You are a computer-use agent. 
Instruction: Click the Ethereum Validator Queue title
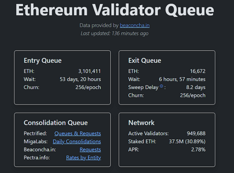click(115, 10)
